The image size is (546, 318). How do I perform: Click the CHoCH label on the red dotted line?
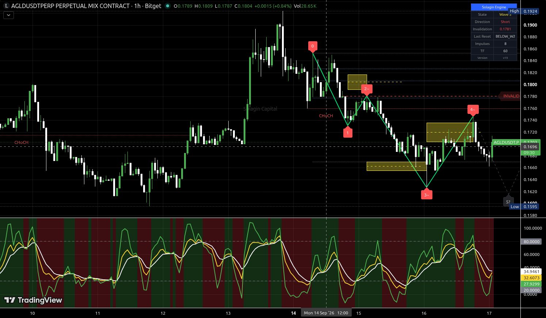(x=22, y=142)
